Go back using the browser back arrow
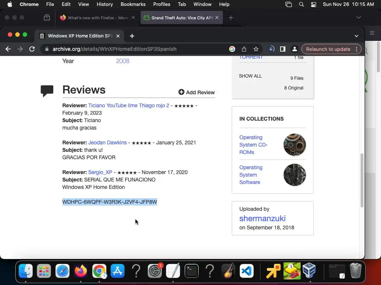This screenshot has height=285, width=381. tap(8, 49)
